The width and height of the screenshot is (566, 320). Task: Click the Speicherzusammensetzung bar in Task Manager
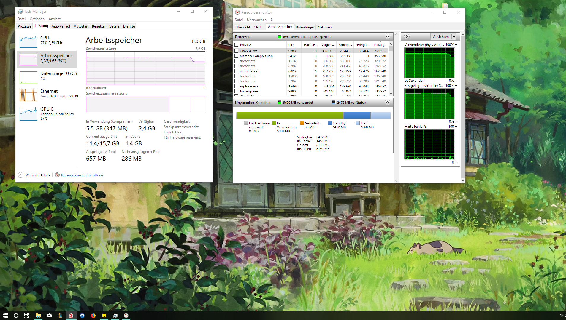pyautogui.click(x=146, y=104)
